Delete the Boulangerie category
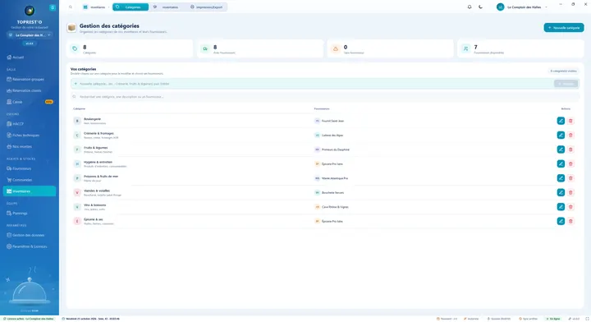Image resolution: width=591 pixels, height=322 pixels. coord(570,121)
